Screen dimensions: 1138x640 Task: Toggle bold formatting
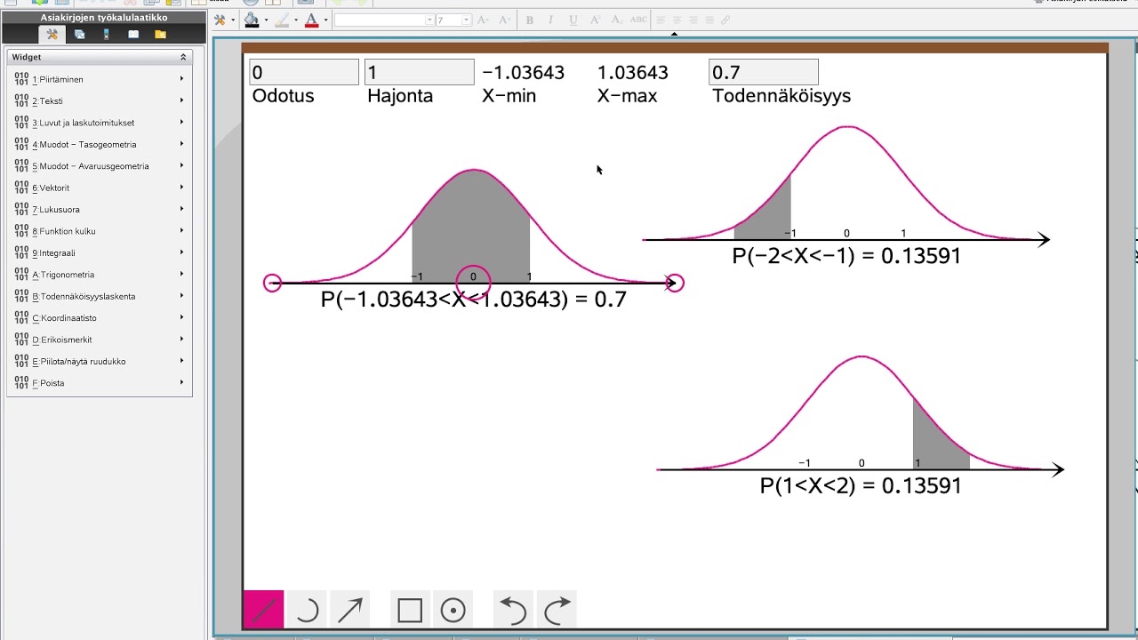click(530, 20)
